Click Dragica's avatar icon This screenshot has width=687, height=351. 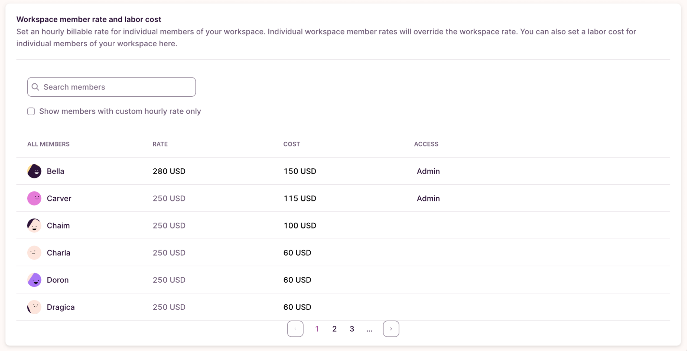pos(34,307)
